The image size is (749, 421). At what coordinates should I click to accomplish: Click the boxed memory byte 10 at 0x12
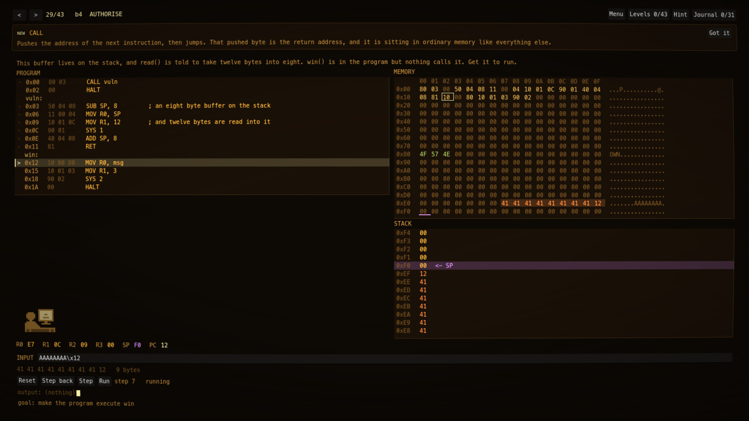coord(447,97)
